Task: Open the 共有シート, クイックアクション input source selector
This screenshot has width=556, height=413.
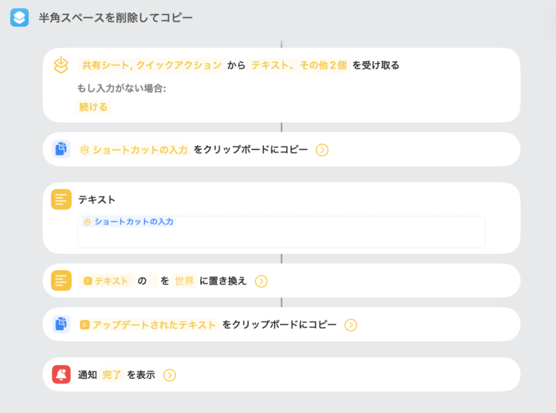Action: pos(151,65)
